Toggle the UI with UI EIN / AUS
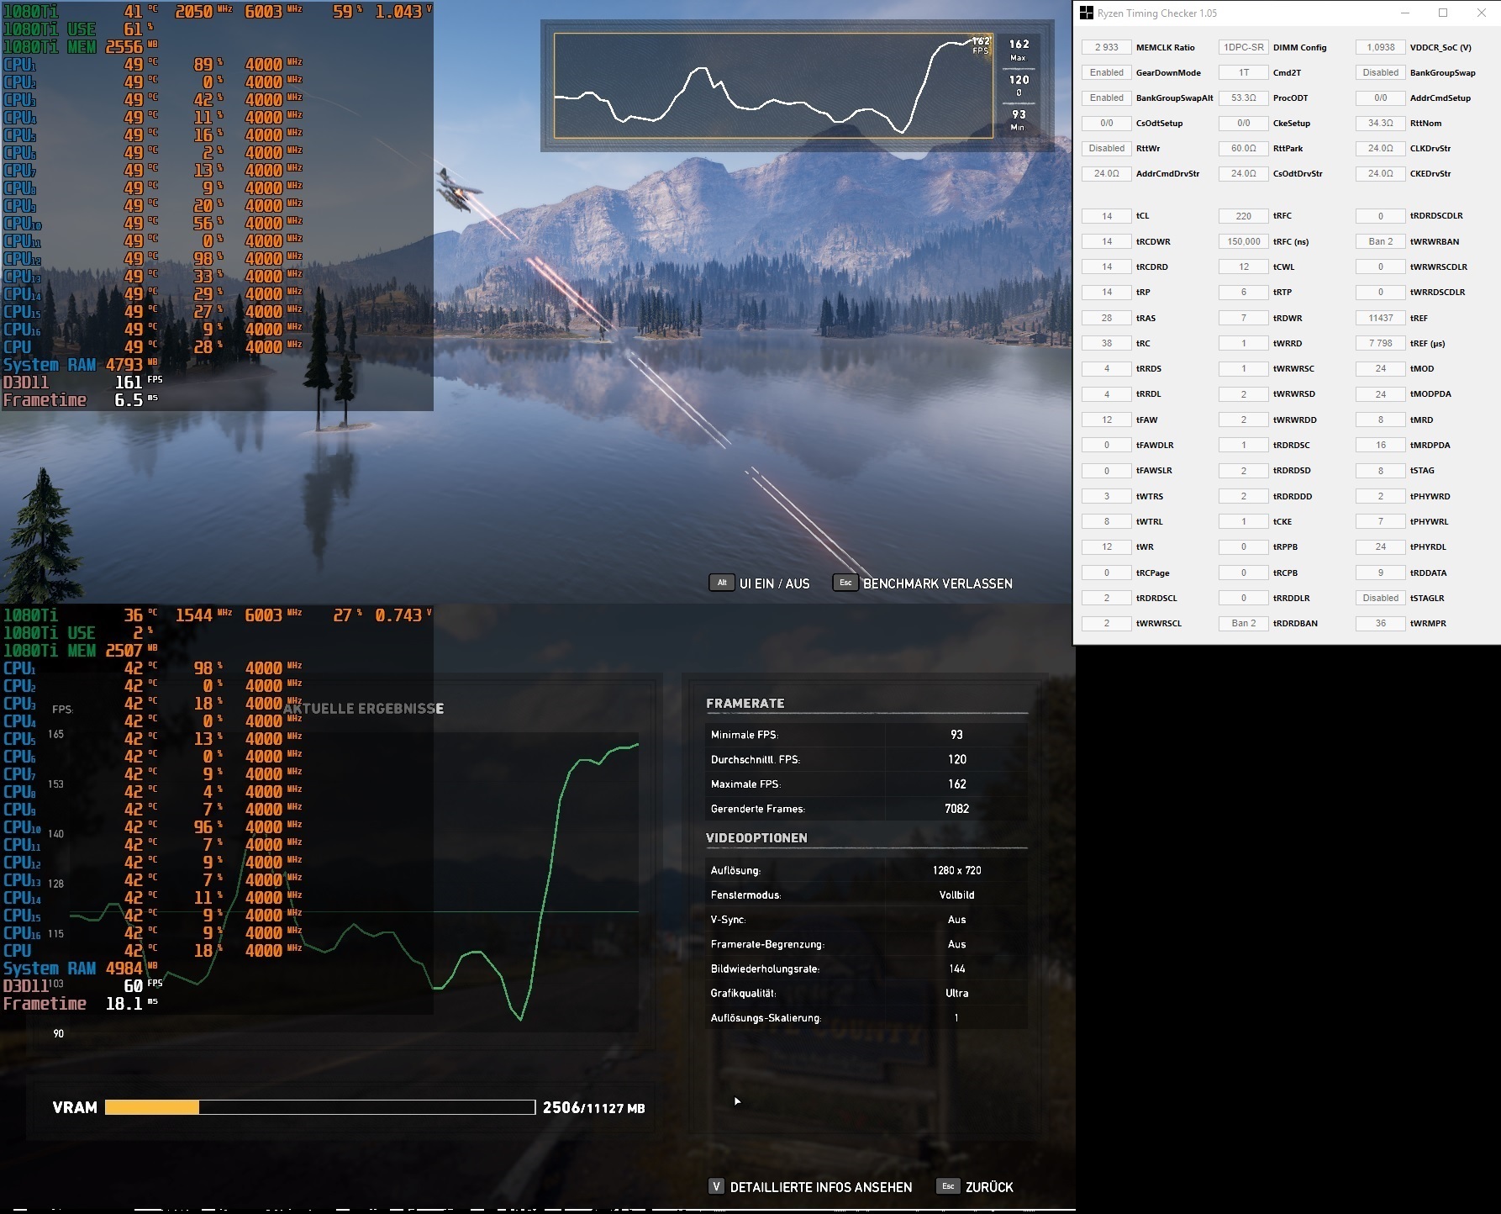 [761, 583]
